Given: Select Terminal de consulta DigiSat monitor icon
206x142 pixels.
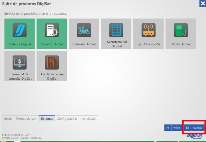Looking at the screenshot, I should pyautogui.click(x=20, y=62).
